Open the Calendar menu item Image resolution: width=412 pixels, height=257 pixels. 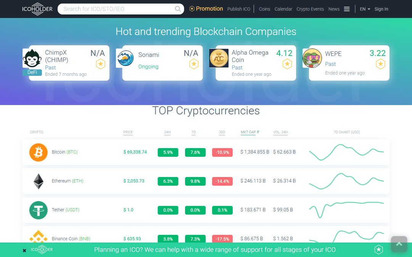283,9
